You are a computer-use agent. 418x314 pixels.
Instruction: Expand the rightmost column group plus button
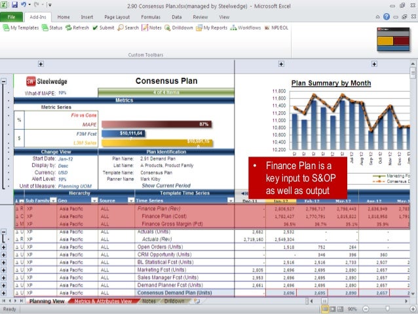(x=374, y=64)
